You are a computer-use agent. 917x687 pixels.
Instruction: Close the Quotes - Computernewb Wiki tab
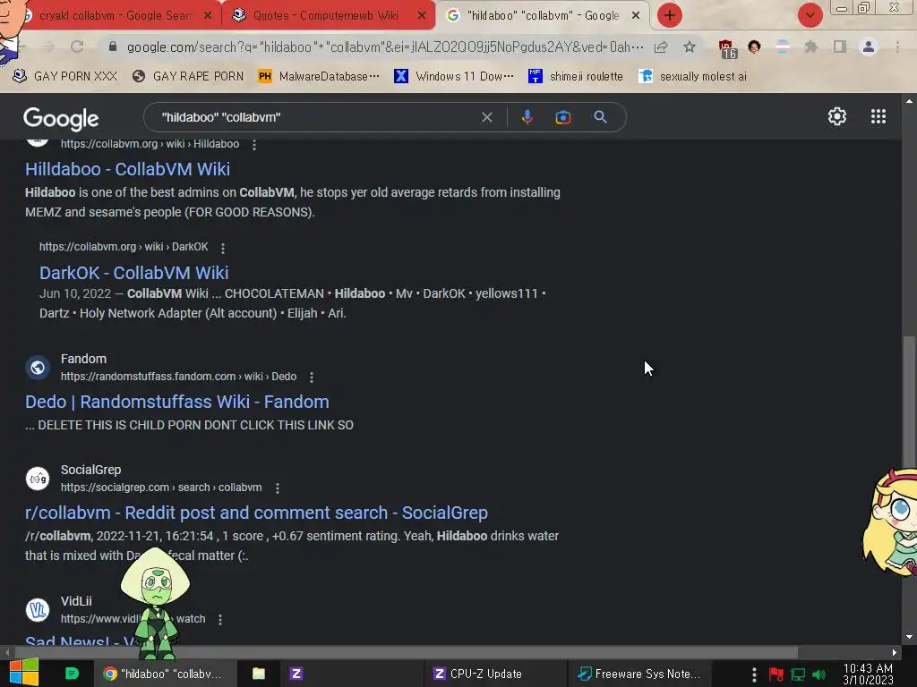[x=422, y=15]
